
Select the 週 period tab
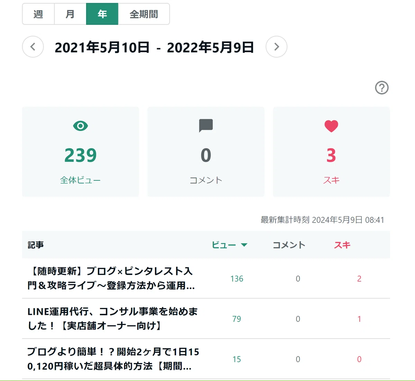click(x=38, y=14)
